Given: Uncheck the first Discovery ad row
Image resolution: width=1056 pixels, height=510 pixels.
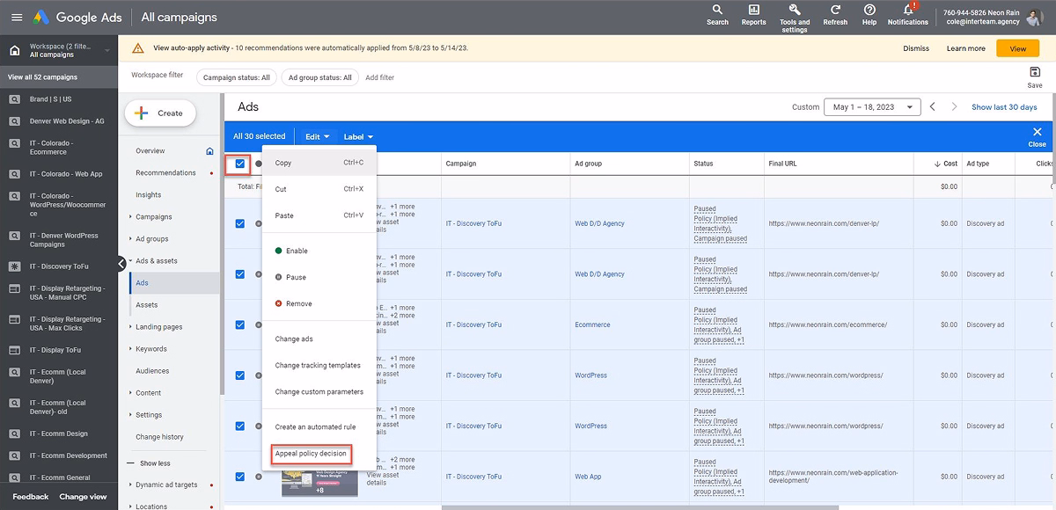Looking at the screenshot, I should (240, 223).
